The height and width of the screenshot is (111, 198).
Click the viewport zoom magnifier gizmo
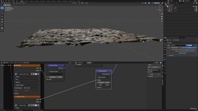(x=162, y=14)
